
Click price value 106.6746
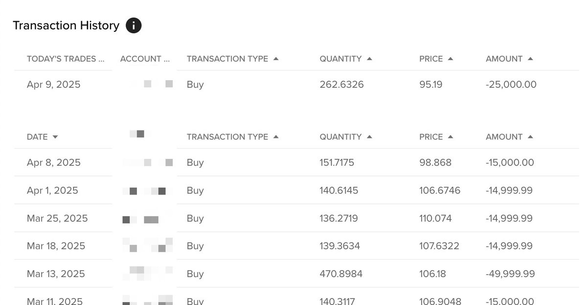pyautogui.click(x=440, y=190)
